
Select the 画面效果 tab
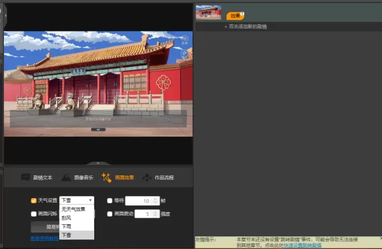(x=118, y=177)
